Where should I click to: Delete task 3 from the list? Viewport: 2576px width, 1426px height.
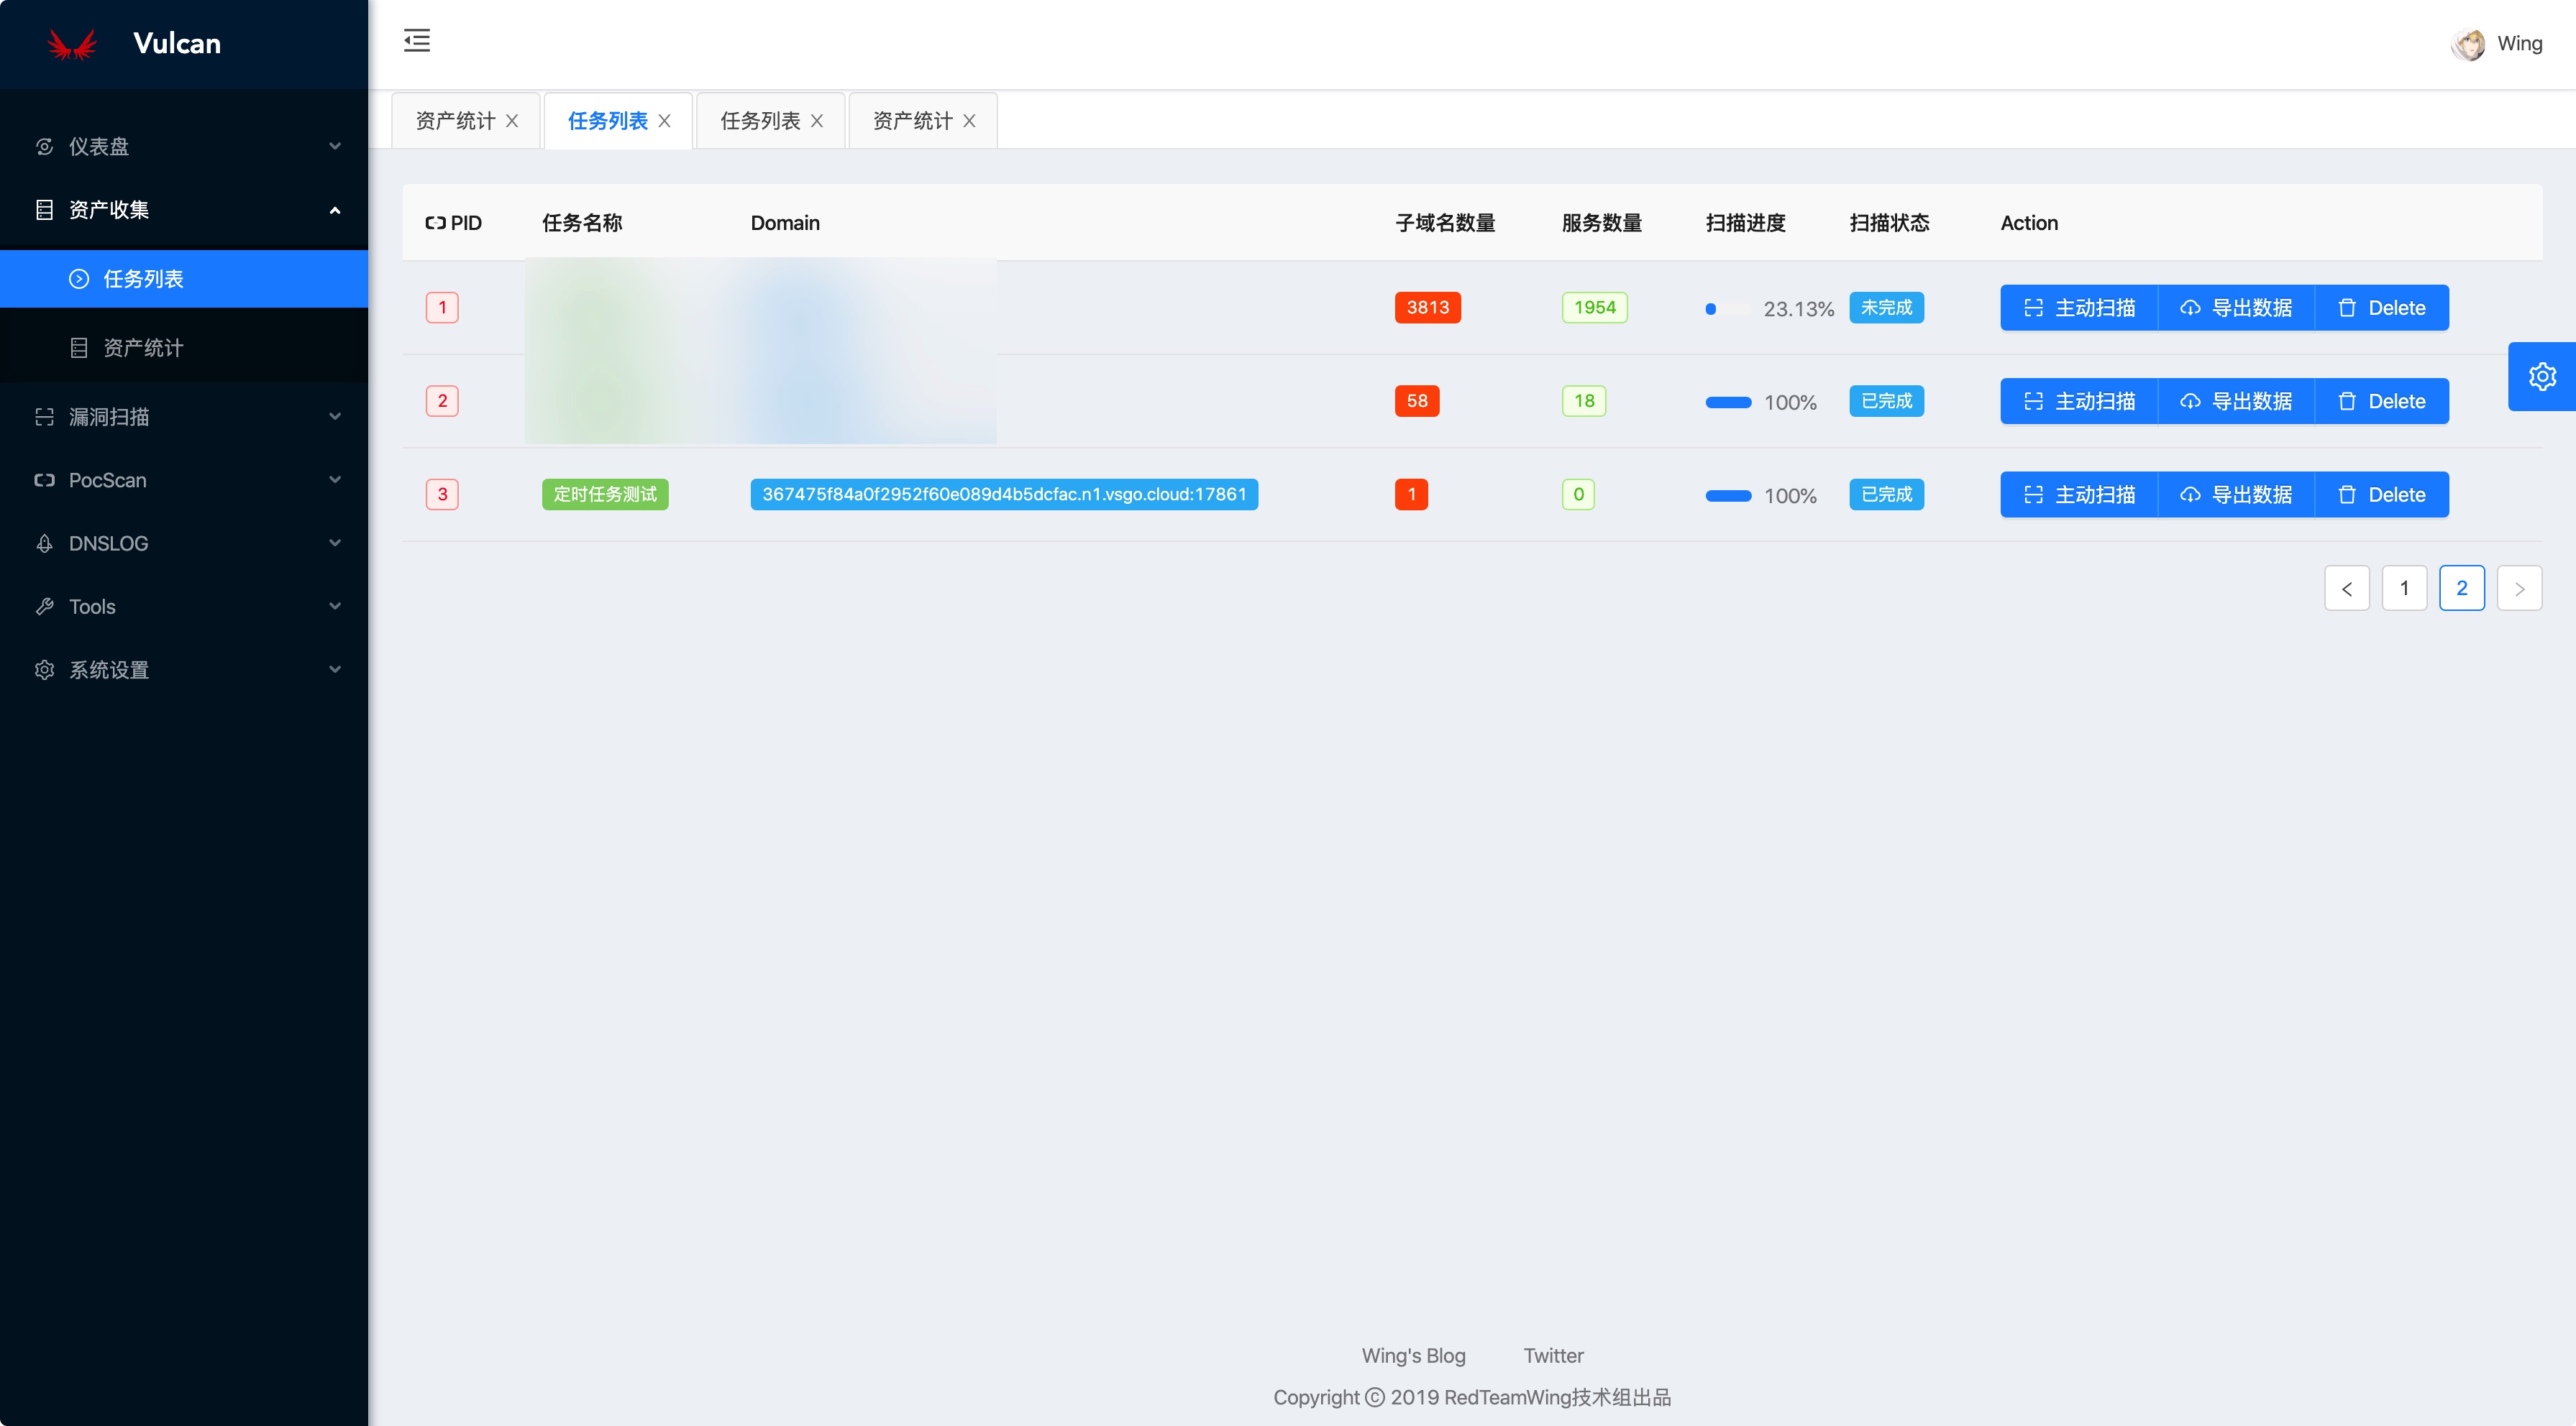2382,494
